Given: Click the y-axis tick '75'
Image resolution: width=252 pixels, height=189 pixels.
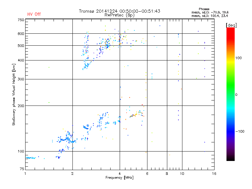Looking at the screenshot, I should tap(22, 169).
